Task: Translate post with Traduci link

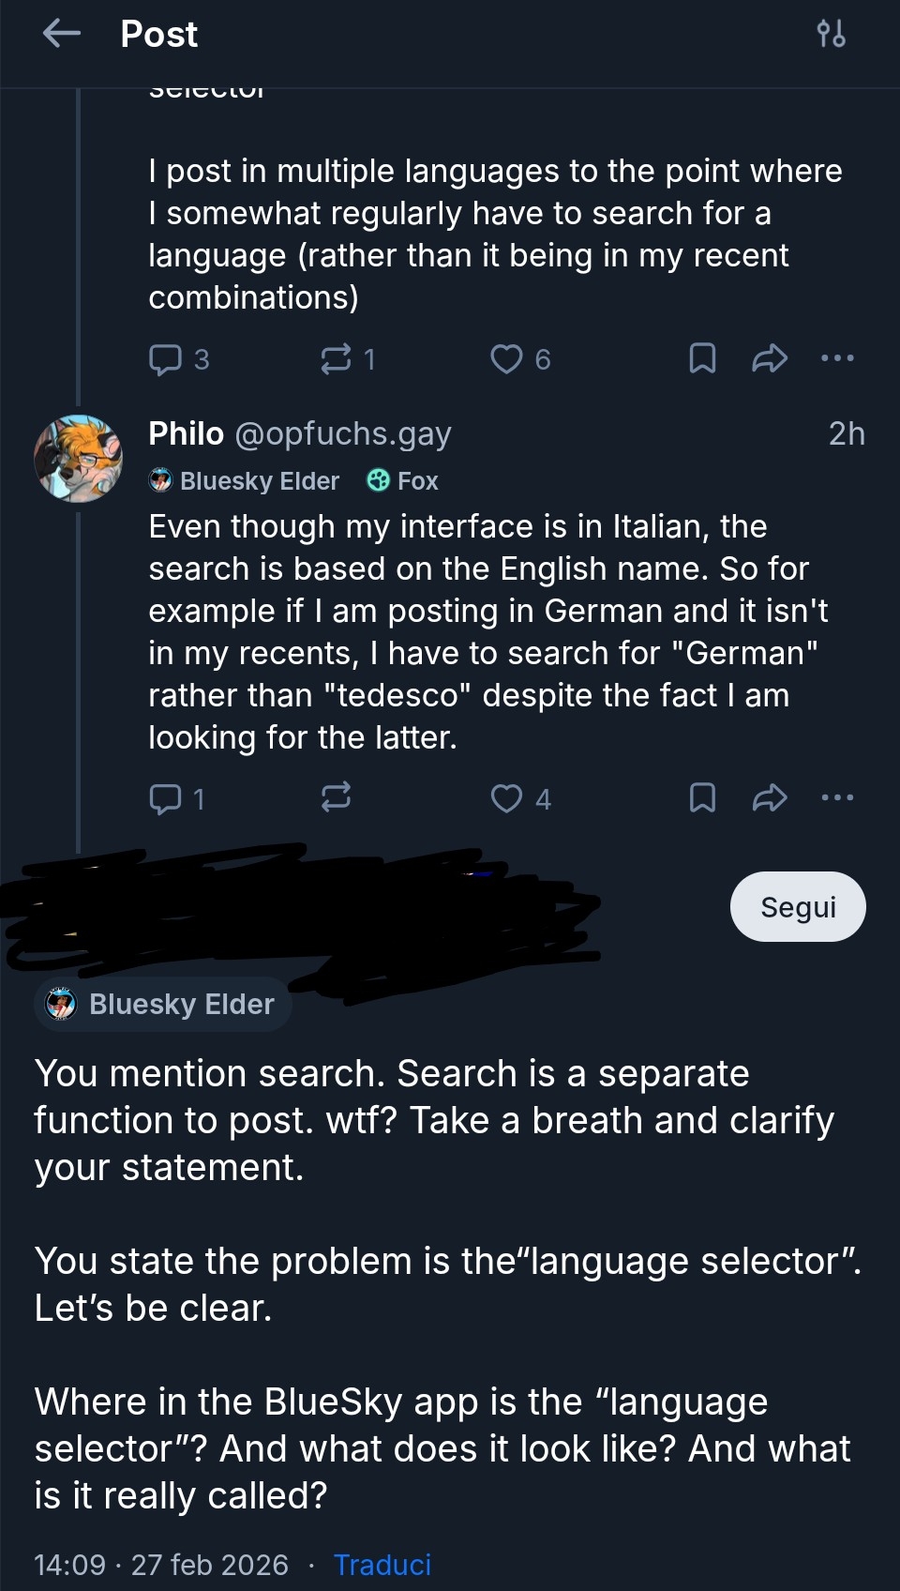Action: click(x=382, y=1565)
